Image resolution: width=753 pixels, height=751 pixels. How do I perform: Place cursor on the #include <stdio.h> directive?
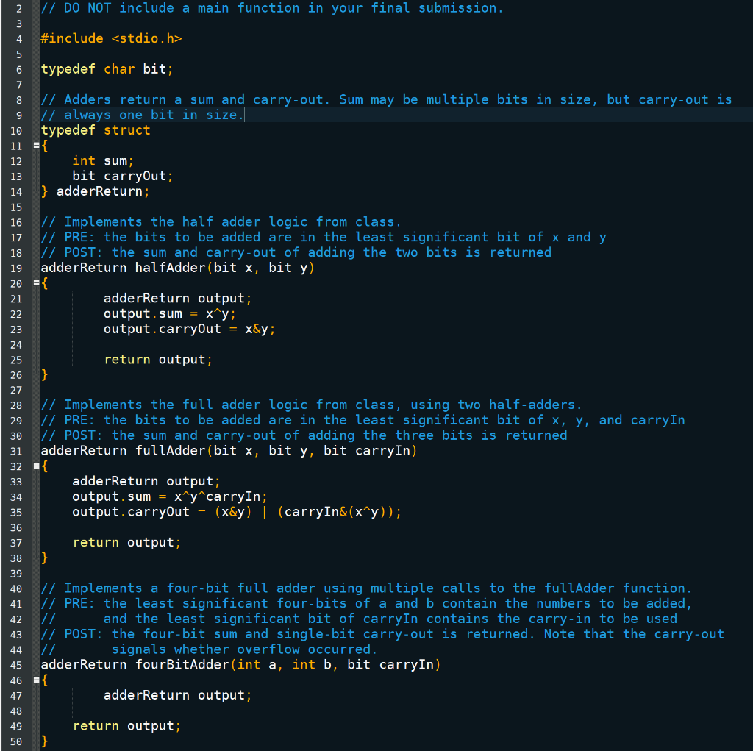pyautogui.click(x=110, y=38)
